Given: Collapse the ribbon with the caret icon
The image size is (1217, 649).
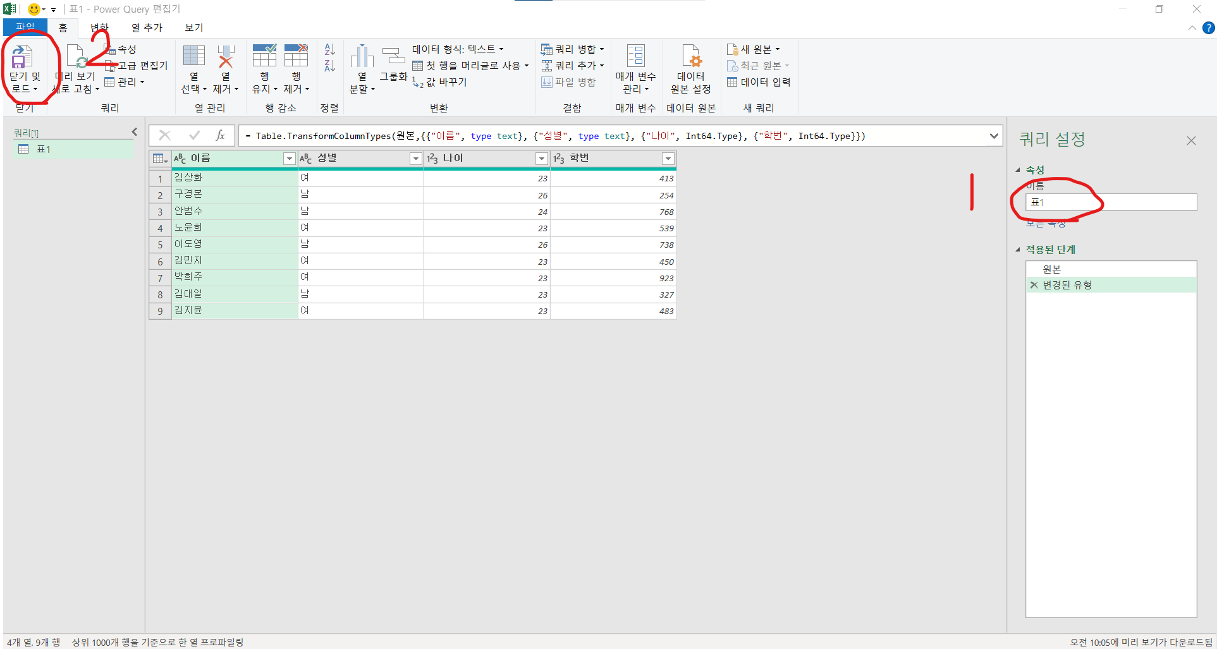Looking at the screenshot, I should click(1192, 28).
